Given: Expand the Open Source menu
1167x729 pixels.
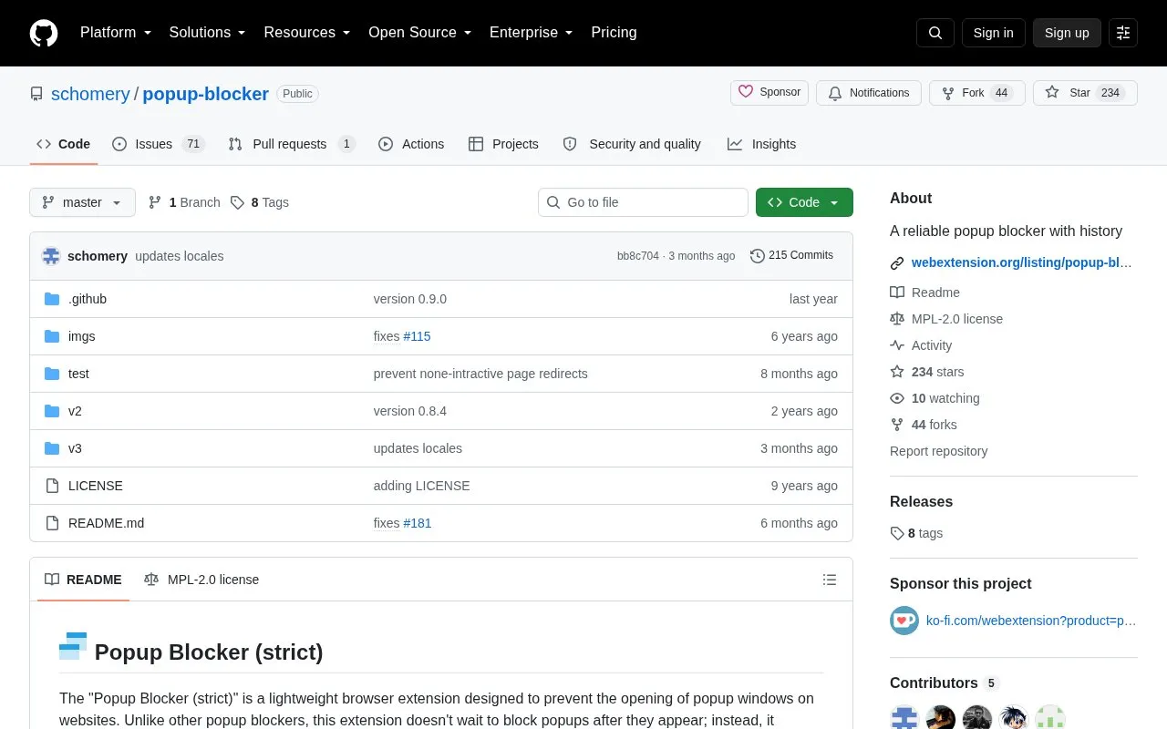Looking at the screenshot, I should tap(420, 33).
